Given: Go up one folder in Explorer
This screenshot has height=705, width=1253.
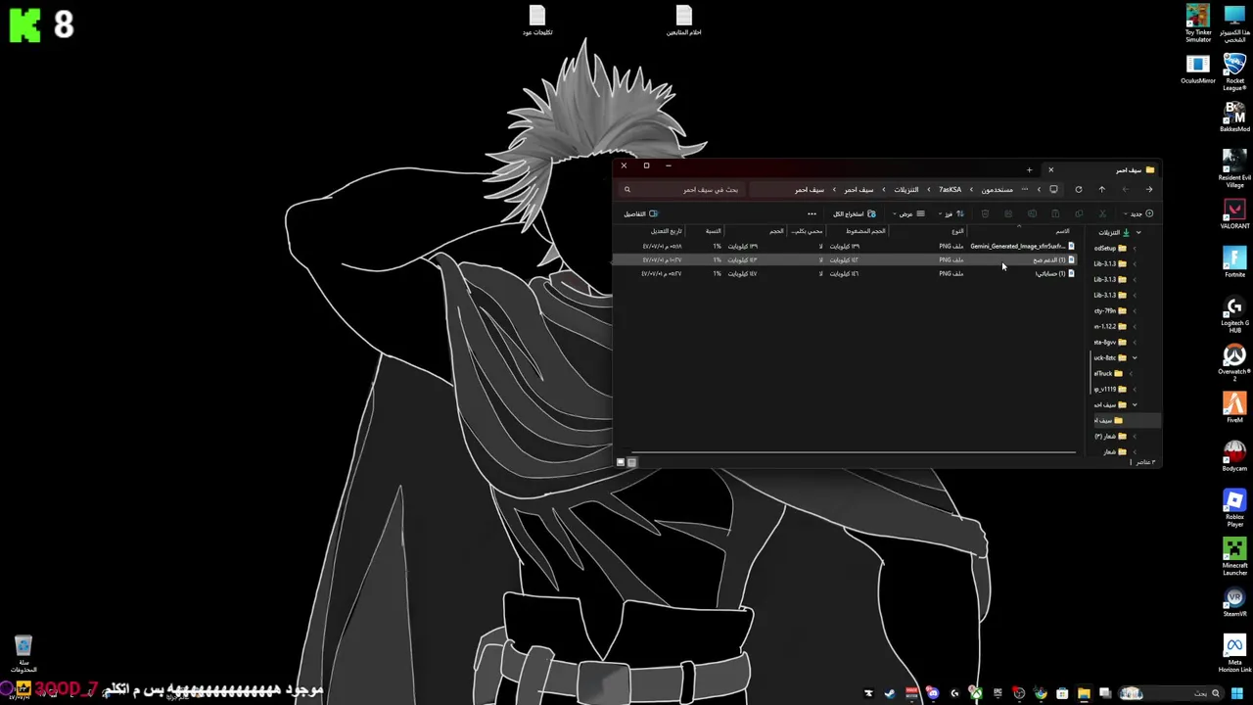Looking at the screenshot, I should 1102,190.
